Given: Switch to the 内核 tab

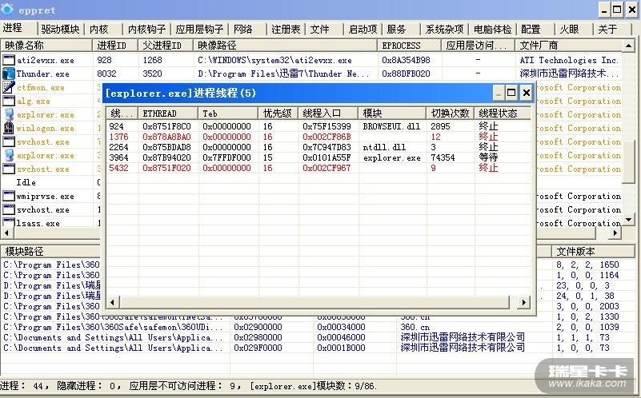Looking at the screenshot, I should (98, 30).
